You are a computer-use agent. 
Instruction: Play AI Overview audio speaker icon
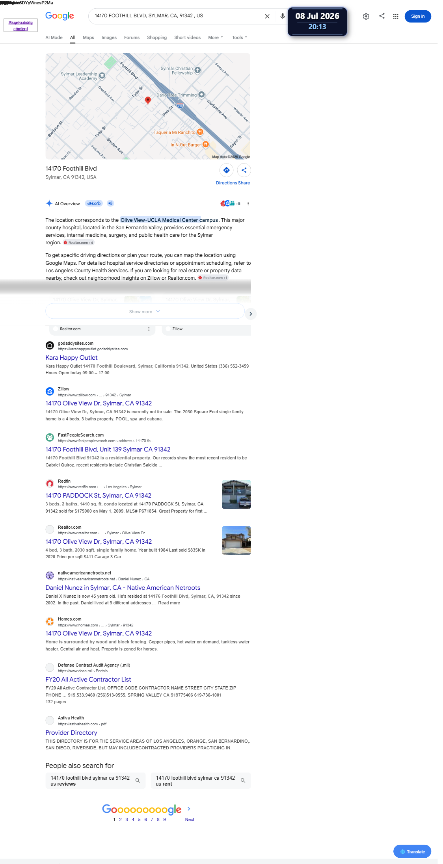[111, 203]
